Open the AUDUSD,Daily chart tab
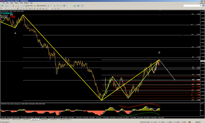Image resolution: width=205 pixels, height=123 pixels. [44, 119]
